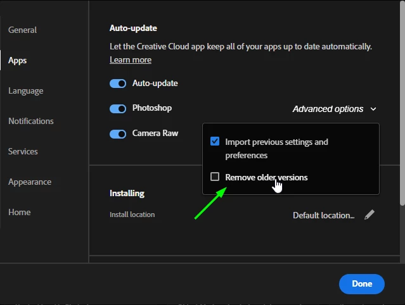Select the Apps preferences section
405x305 pixels.
17,60
